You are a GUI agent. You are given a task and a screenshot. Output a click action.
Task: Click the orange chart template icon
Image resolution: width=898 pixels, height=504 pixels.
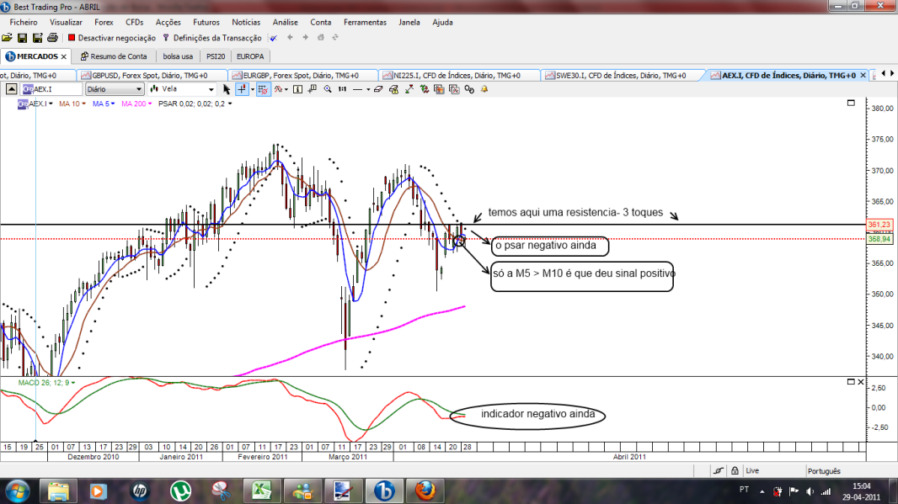tap(439, 89)
